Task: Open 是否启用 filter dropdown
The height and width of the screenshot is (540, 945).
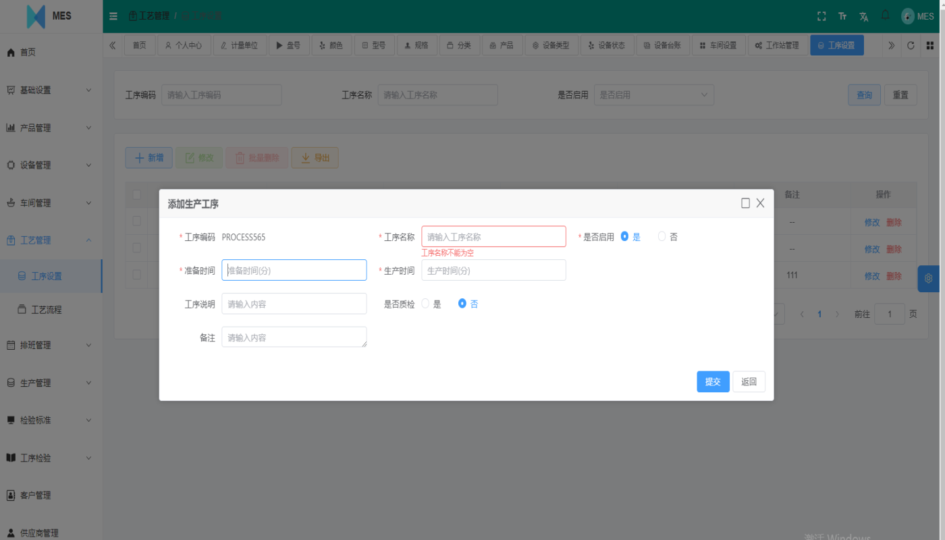Action: tap(654, 95)
